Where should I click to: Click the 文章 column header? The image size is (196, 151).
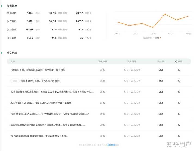click(x=13, y=61)
